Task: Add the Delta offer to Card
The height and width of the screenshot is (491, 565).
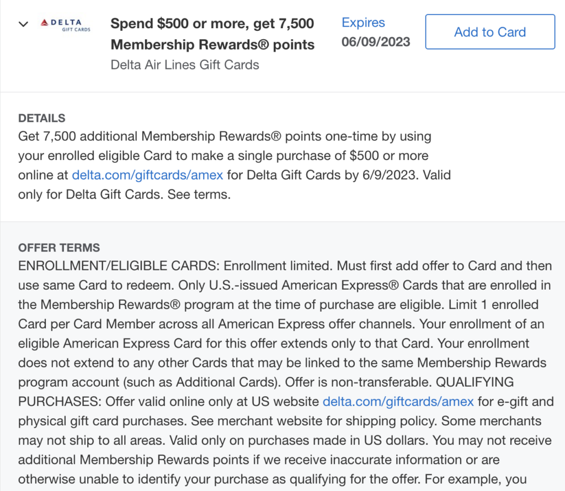Action: (x=490, y=31)
